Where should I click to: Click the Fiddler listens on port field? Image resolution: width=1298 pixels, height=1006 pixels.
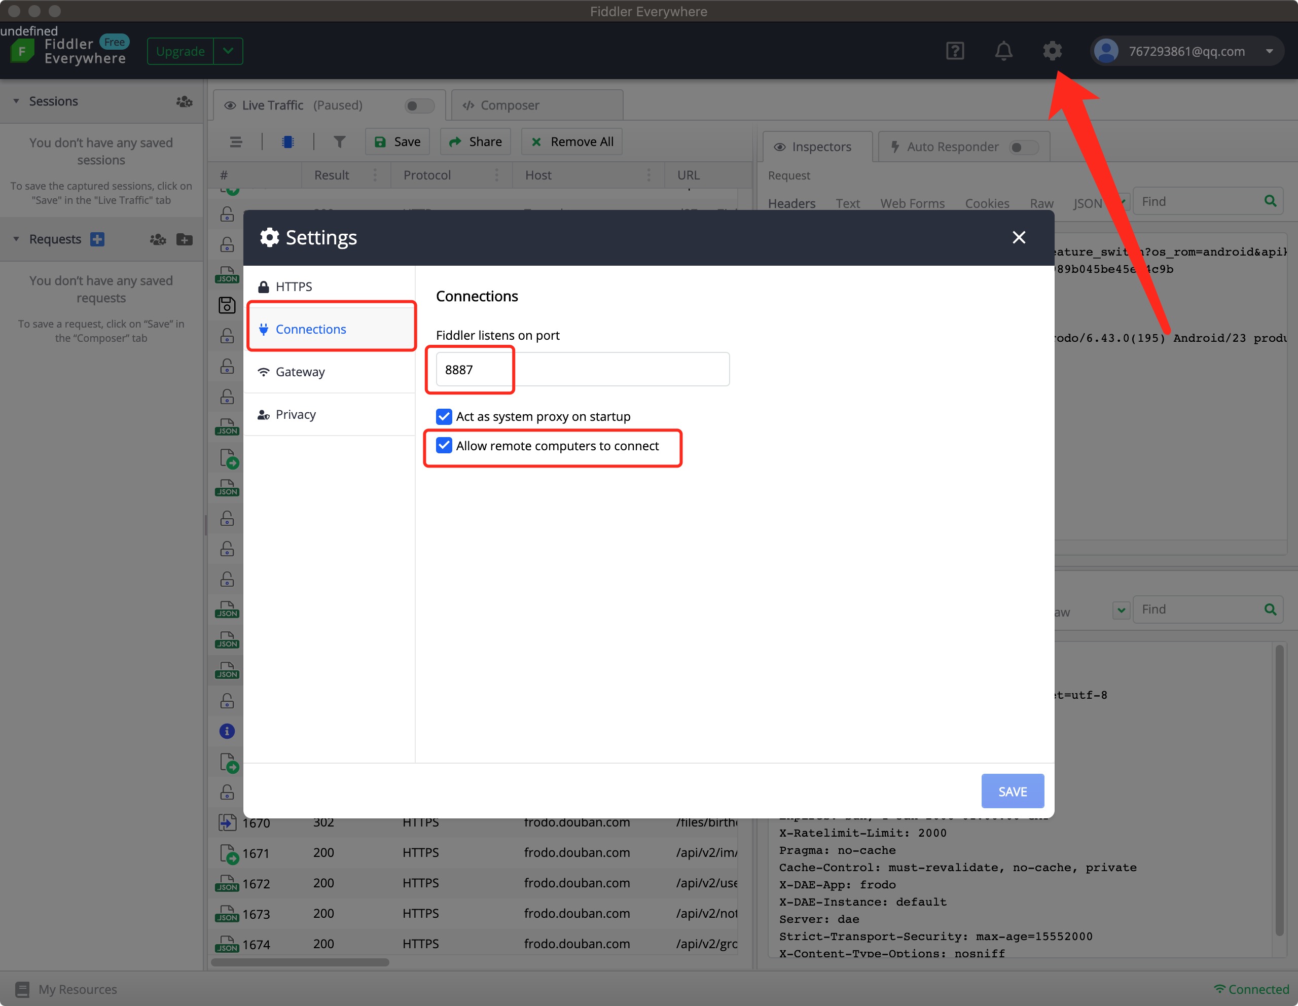coord(583,370)
